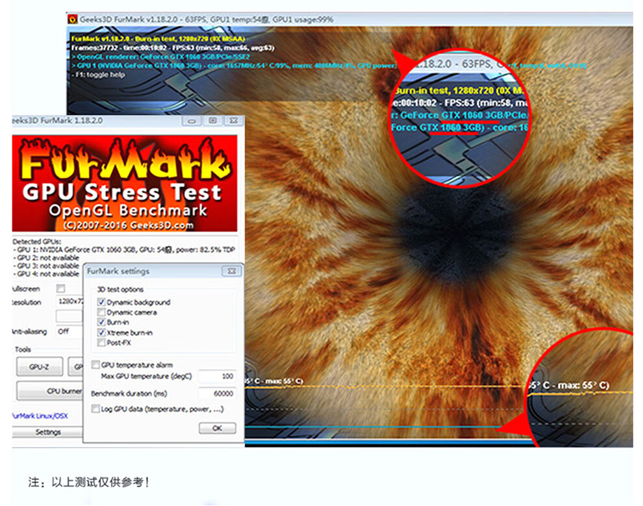This screenshot has height=506, width=643.
Task: Click the Max GPU temperature field showing 100
Action: [x=218, y=377]
